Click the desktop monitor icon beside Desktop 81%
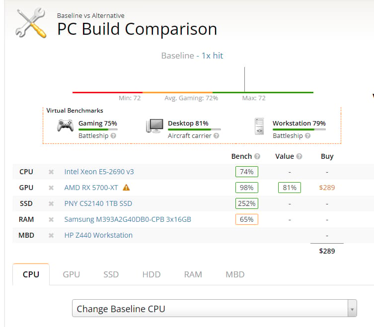Viewport: 374px width, 327px height. coord(154,126)
